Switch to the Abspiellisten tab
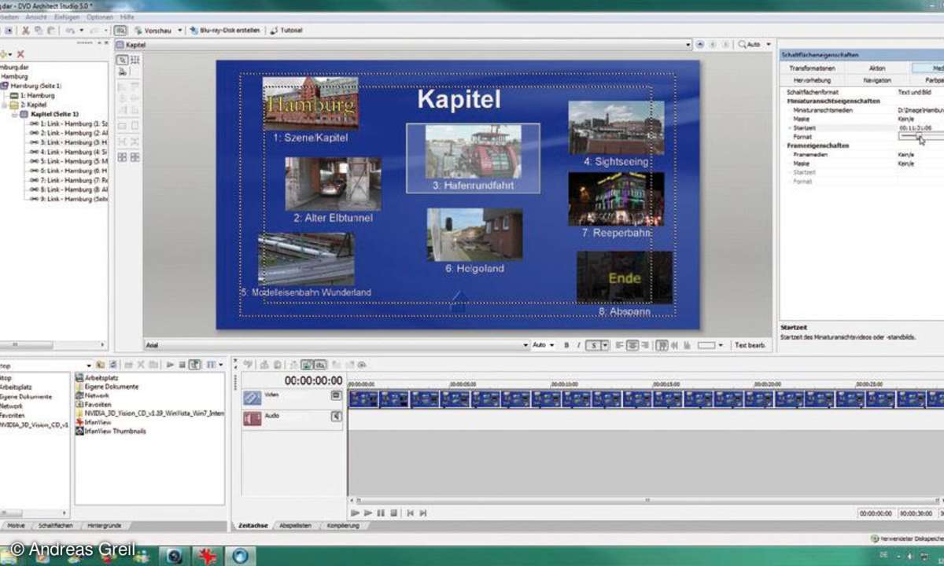The image size is (944, 566). [x=296, y=525]
